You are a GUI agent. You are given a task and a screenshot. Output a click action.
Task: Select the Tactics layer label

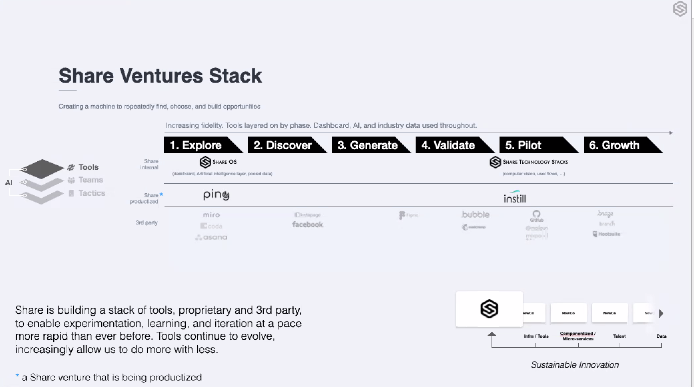tap(92, 193)
